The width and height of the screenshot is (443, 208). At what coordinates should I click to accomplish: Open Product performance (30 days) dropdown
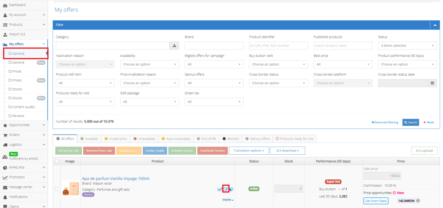407,64
